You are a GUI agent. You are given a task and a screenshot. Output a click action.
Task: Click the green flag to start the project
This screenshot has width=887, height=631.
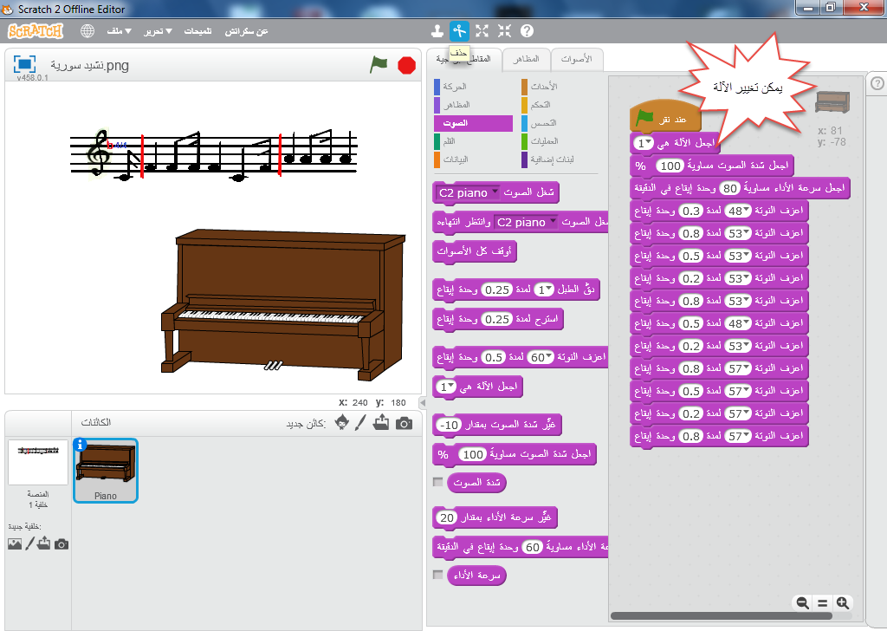click(379, 65)
